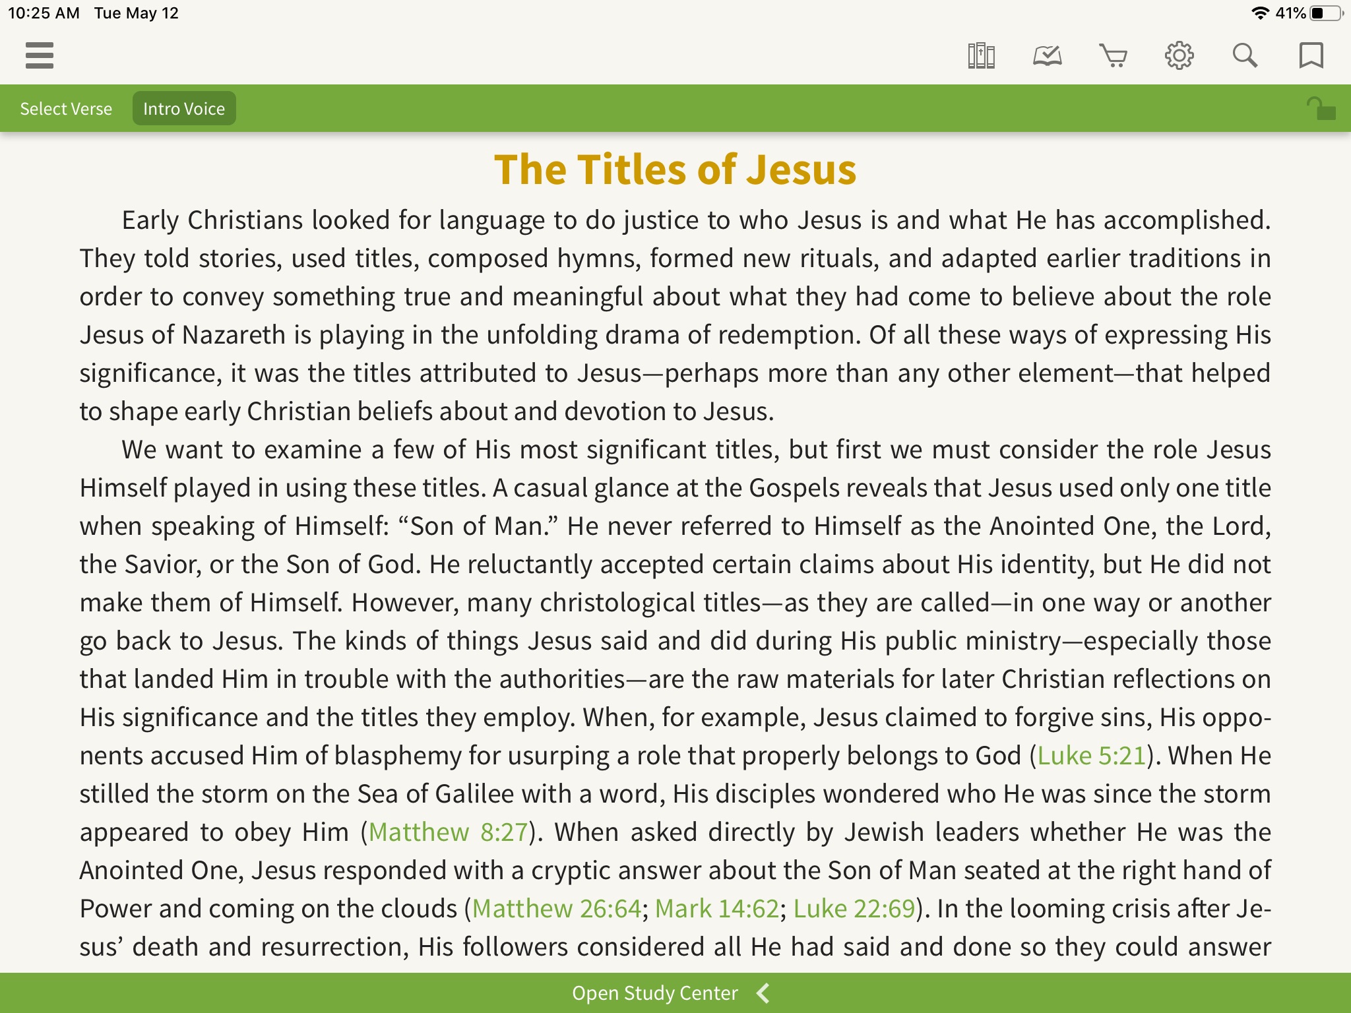Viewport: 1351px width, 1013px height.
Task: Open the Luke 22:69 reference link
Action: [854, 909]
